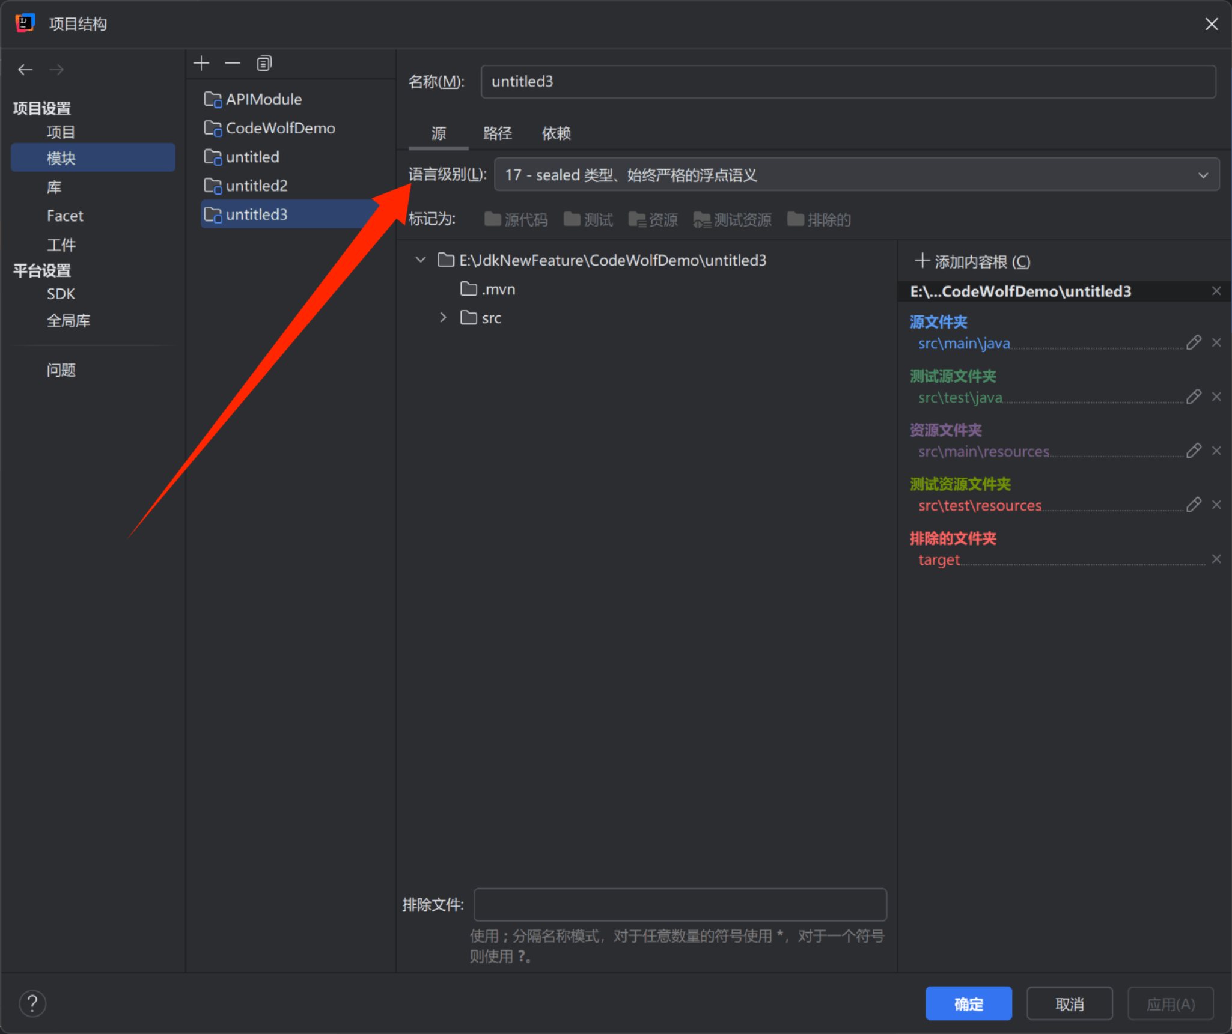
Task: Mark folder as tests (测试)
Action: 588,220
